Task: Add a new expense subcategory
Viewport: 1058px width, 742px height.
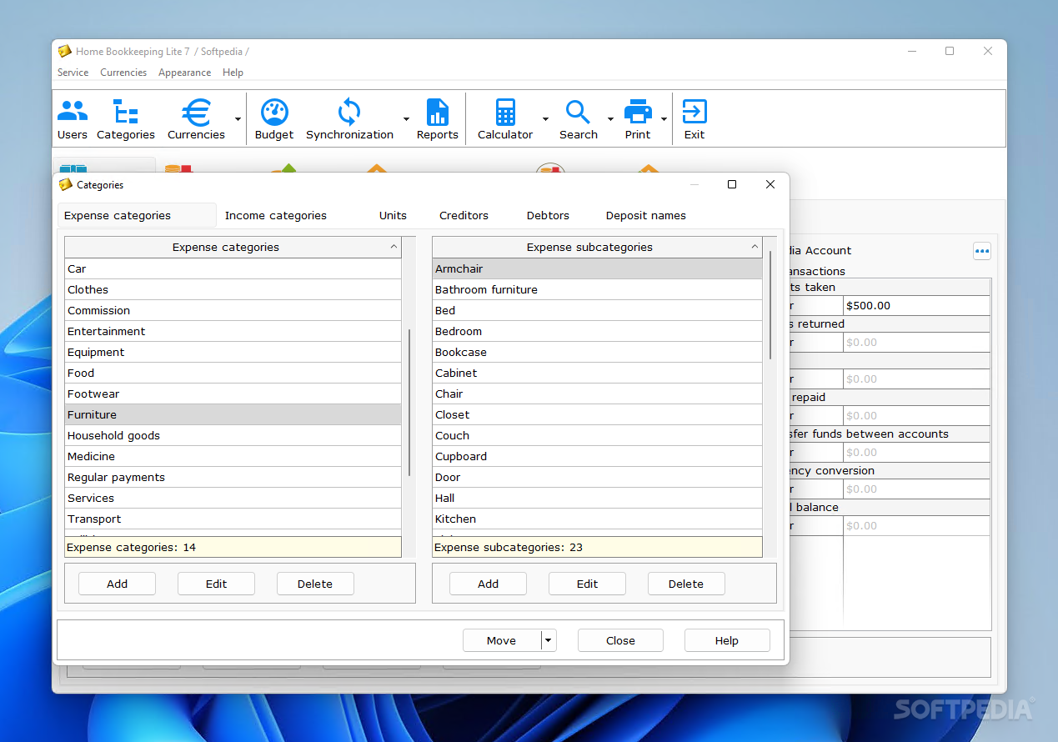Action: [488, 584]
